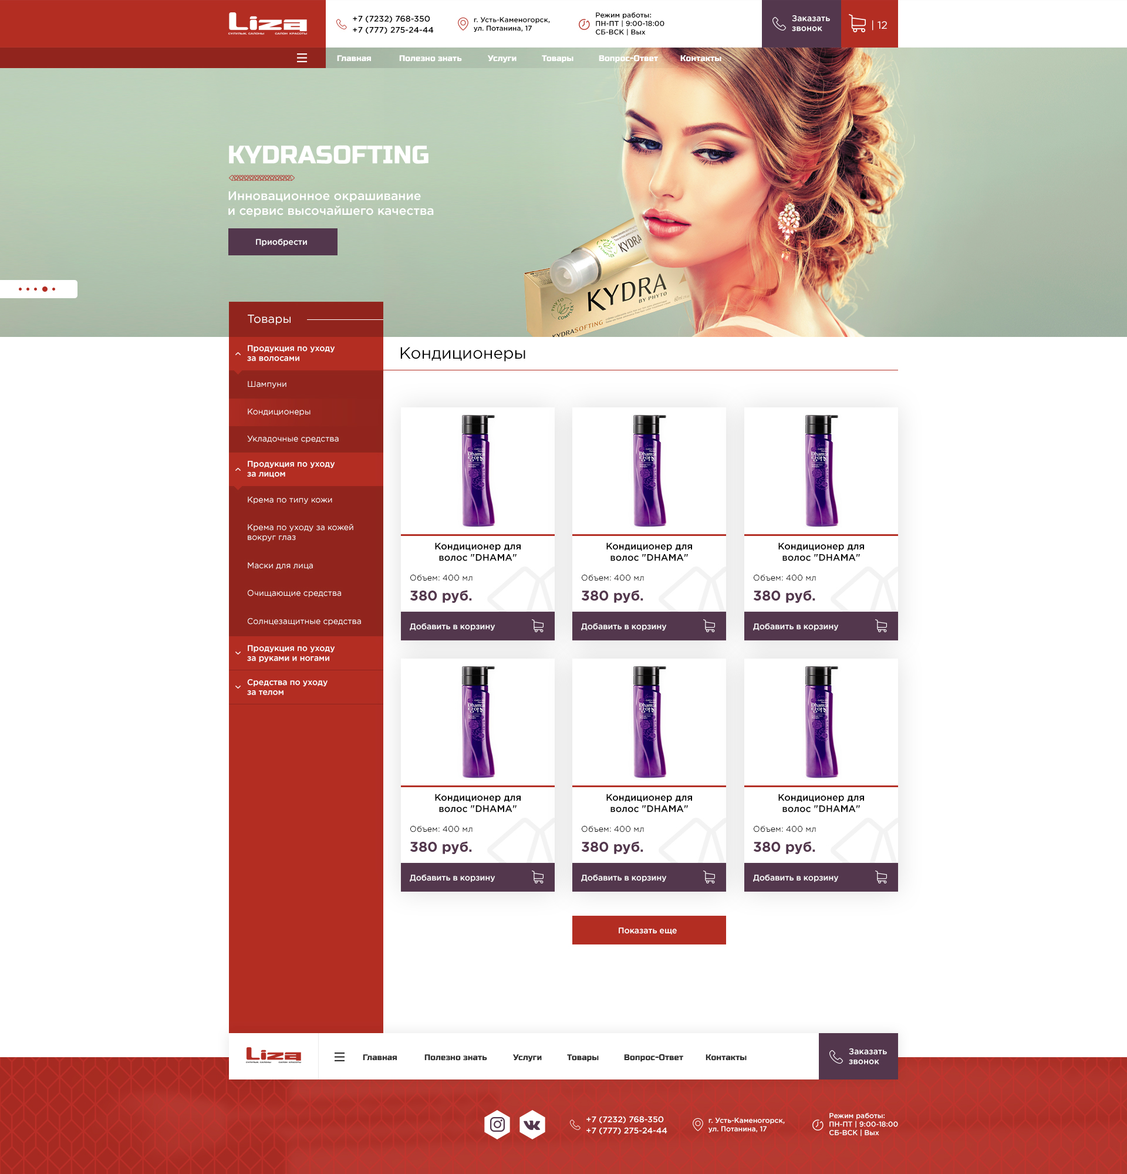Select the first slider pagination dot
Image resolution: width=1127 pixels, height=1174 pixels.
click(x=21, y=289)
